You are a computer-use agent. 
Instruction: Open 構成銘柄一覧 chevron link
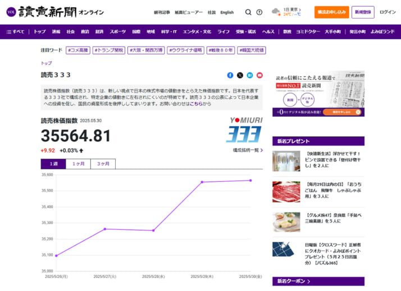pyautogui.click(x=248, y=150)
